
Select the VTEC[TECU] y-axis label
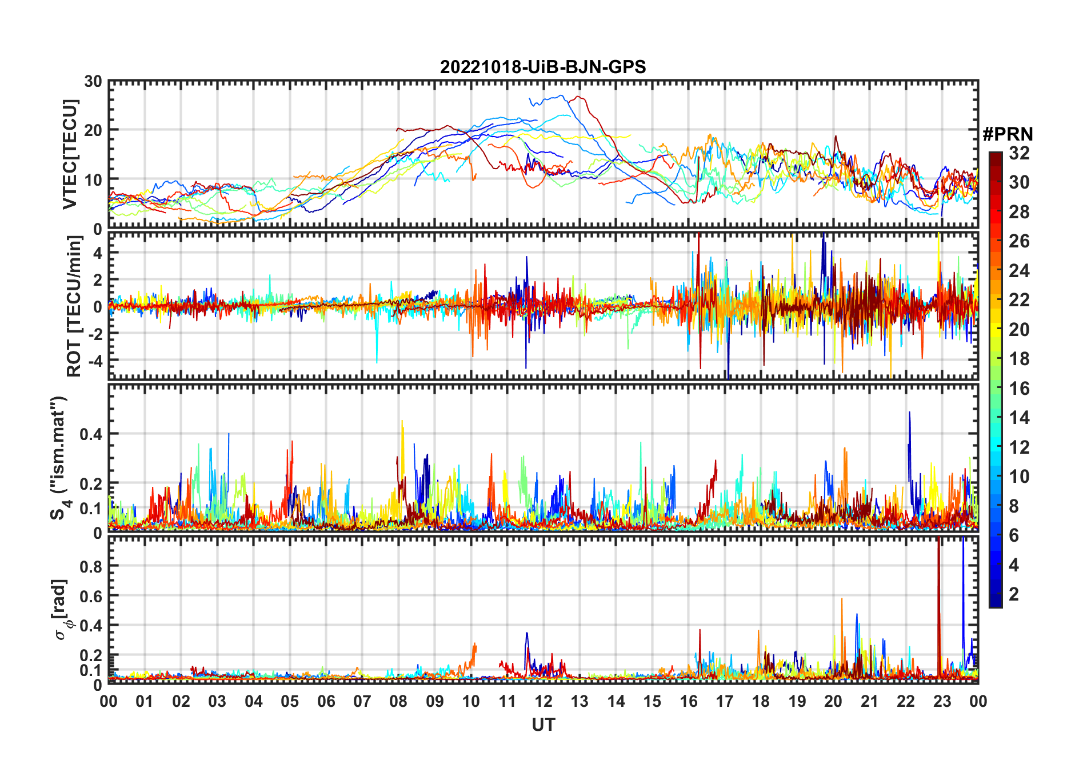point(70,154)
